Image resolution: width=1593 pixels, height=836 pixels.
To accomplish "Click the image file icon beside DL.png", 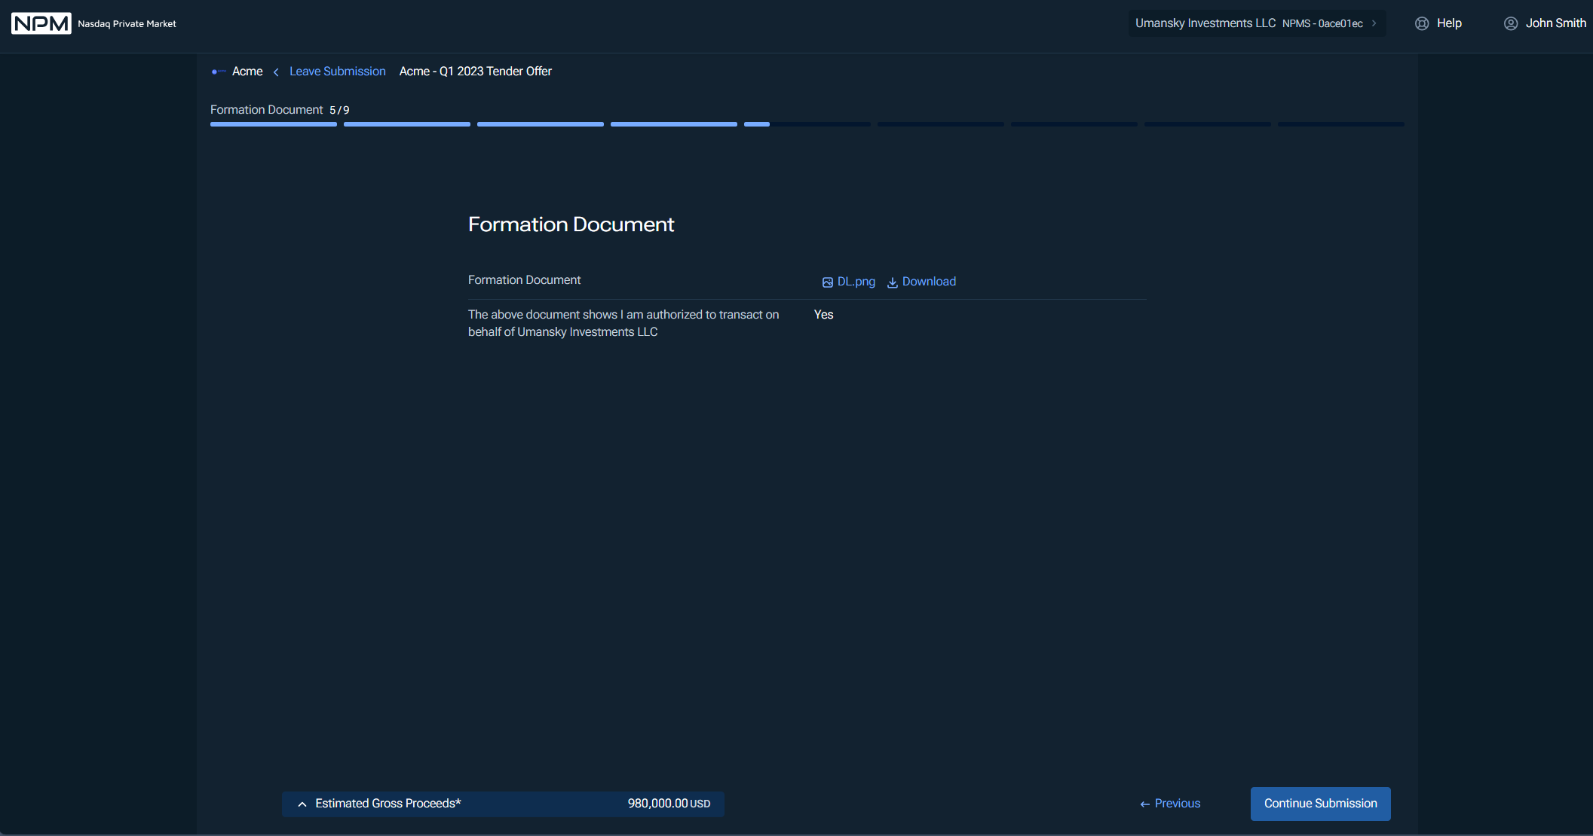I will click(x=828, y=282).
